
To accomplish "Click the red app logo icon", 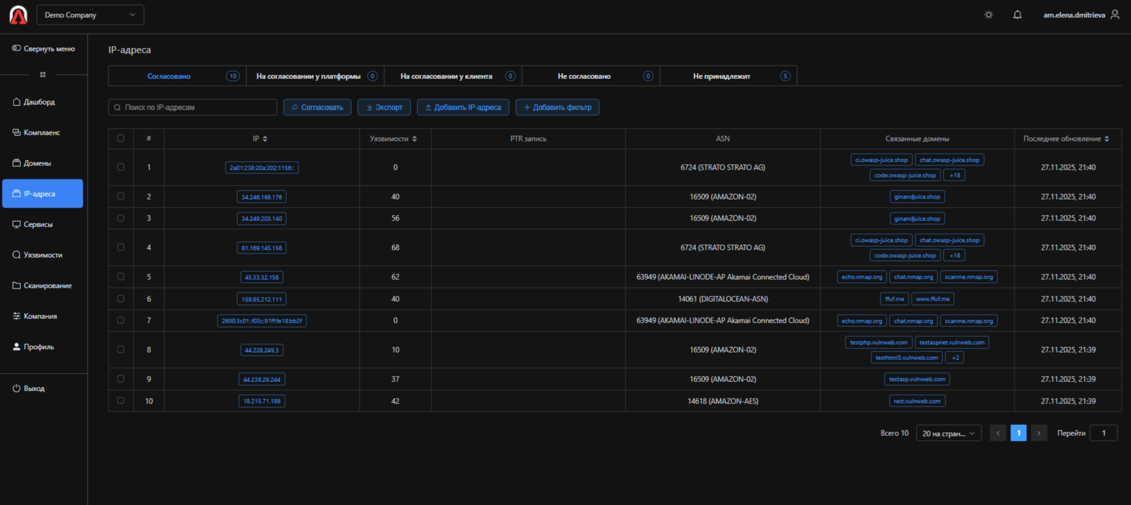I will point(18,15).
